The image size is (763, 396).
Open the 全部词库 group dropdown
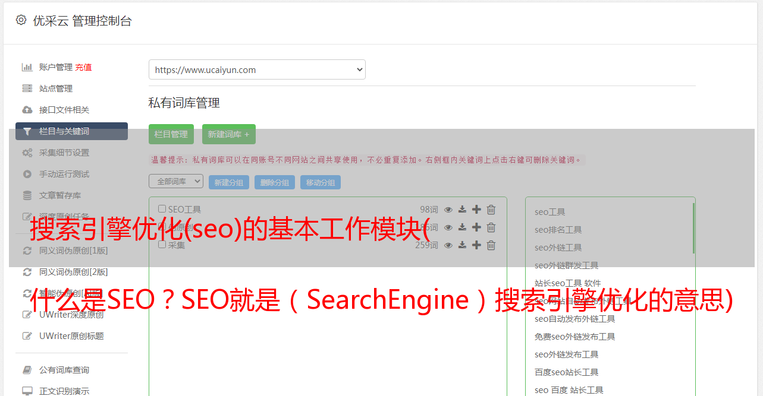point(176,181)
